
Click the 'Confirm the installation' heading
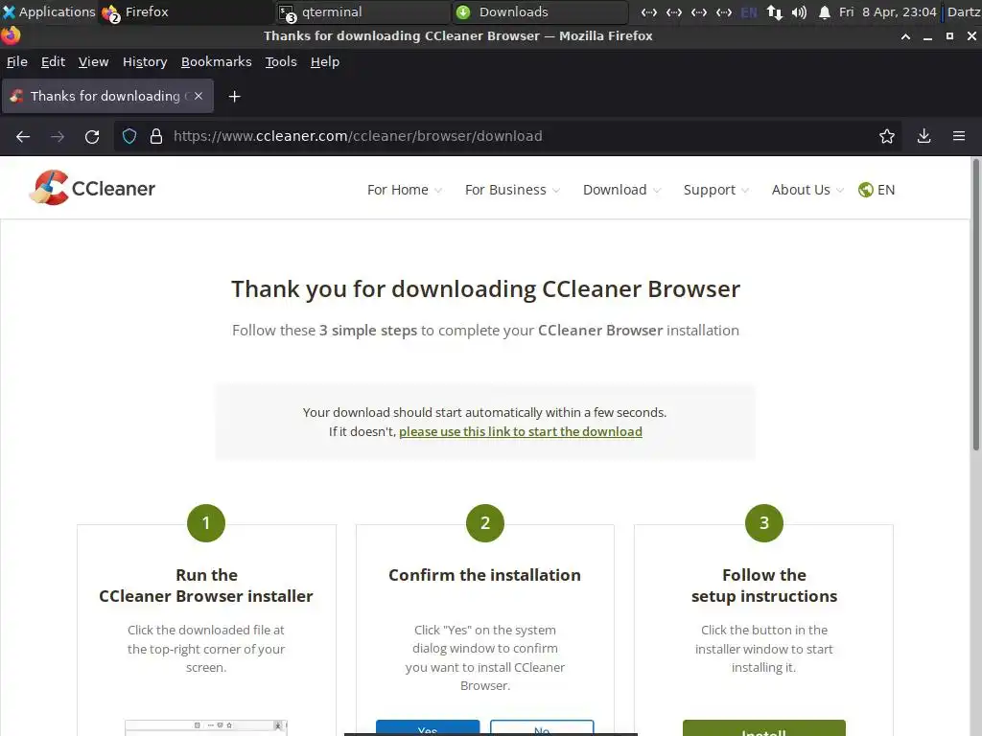(x=484, y=575)
